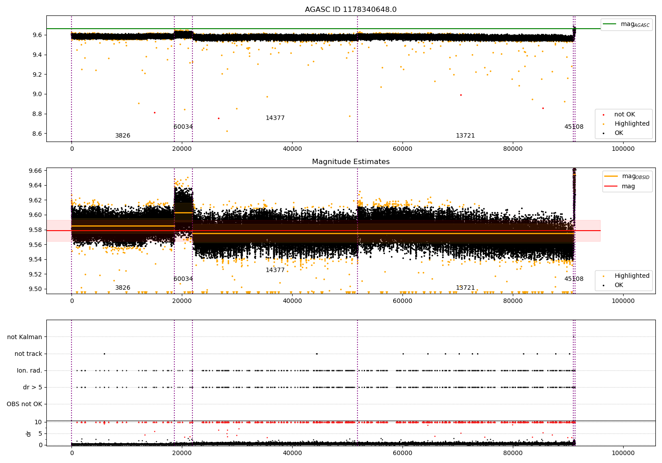Click obsid label "60034" in the top plot

coord(183,127)
